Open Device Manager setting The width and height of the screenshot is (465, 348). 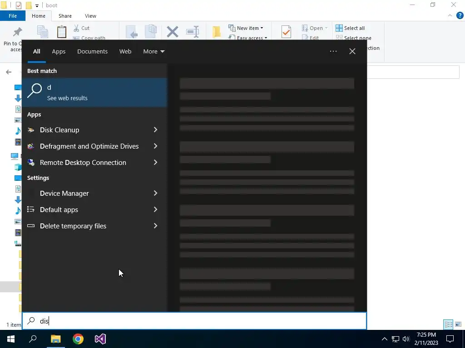[x=95, y=193]
